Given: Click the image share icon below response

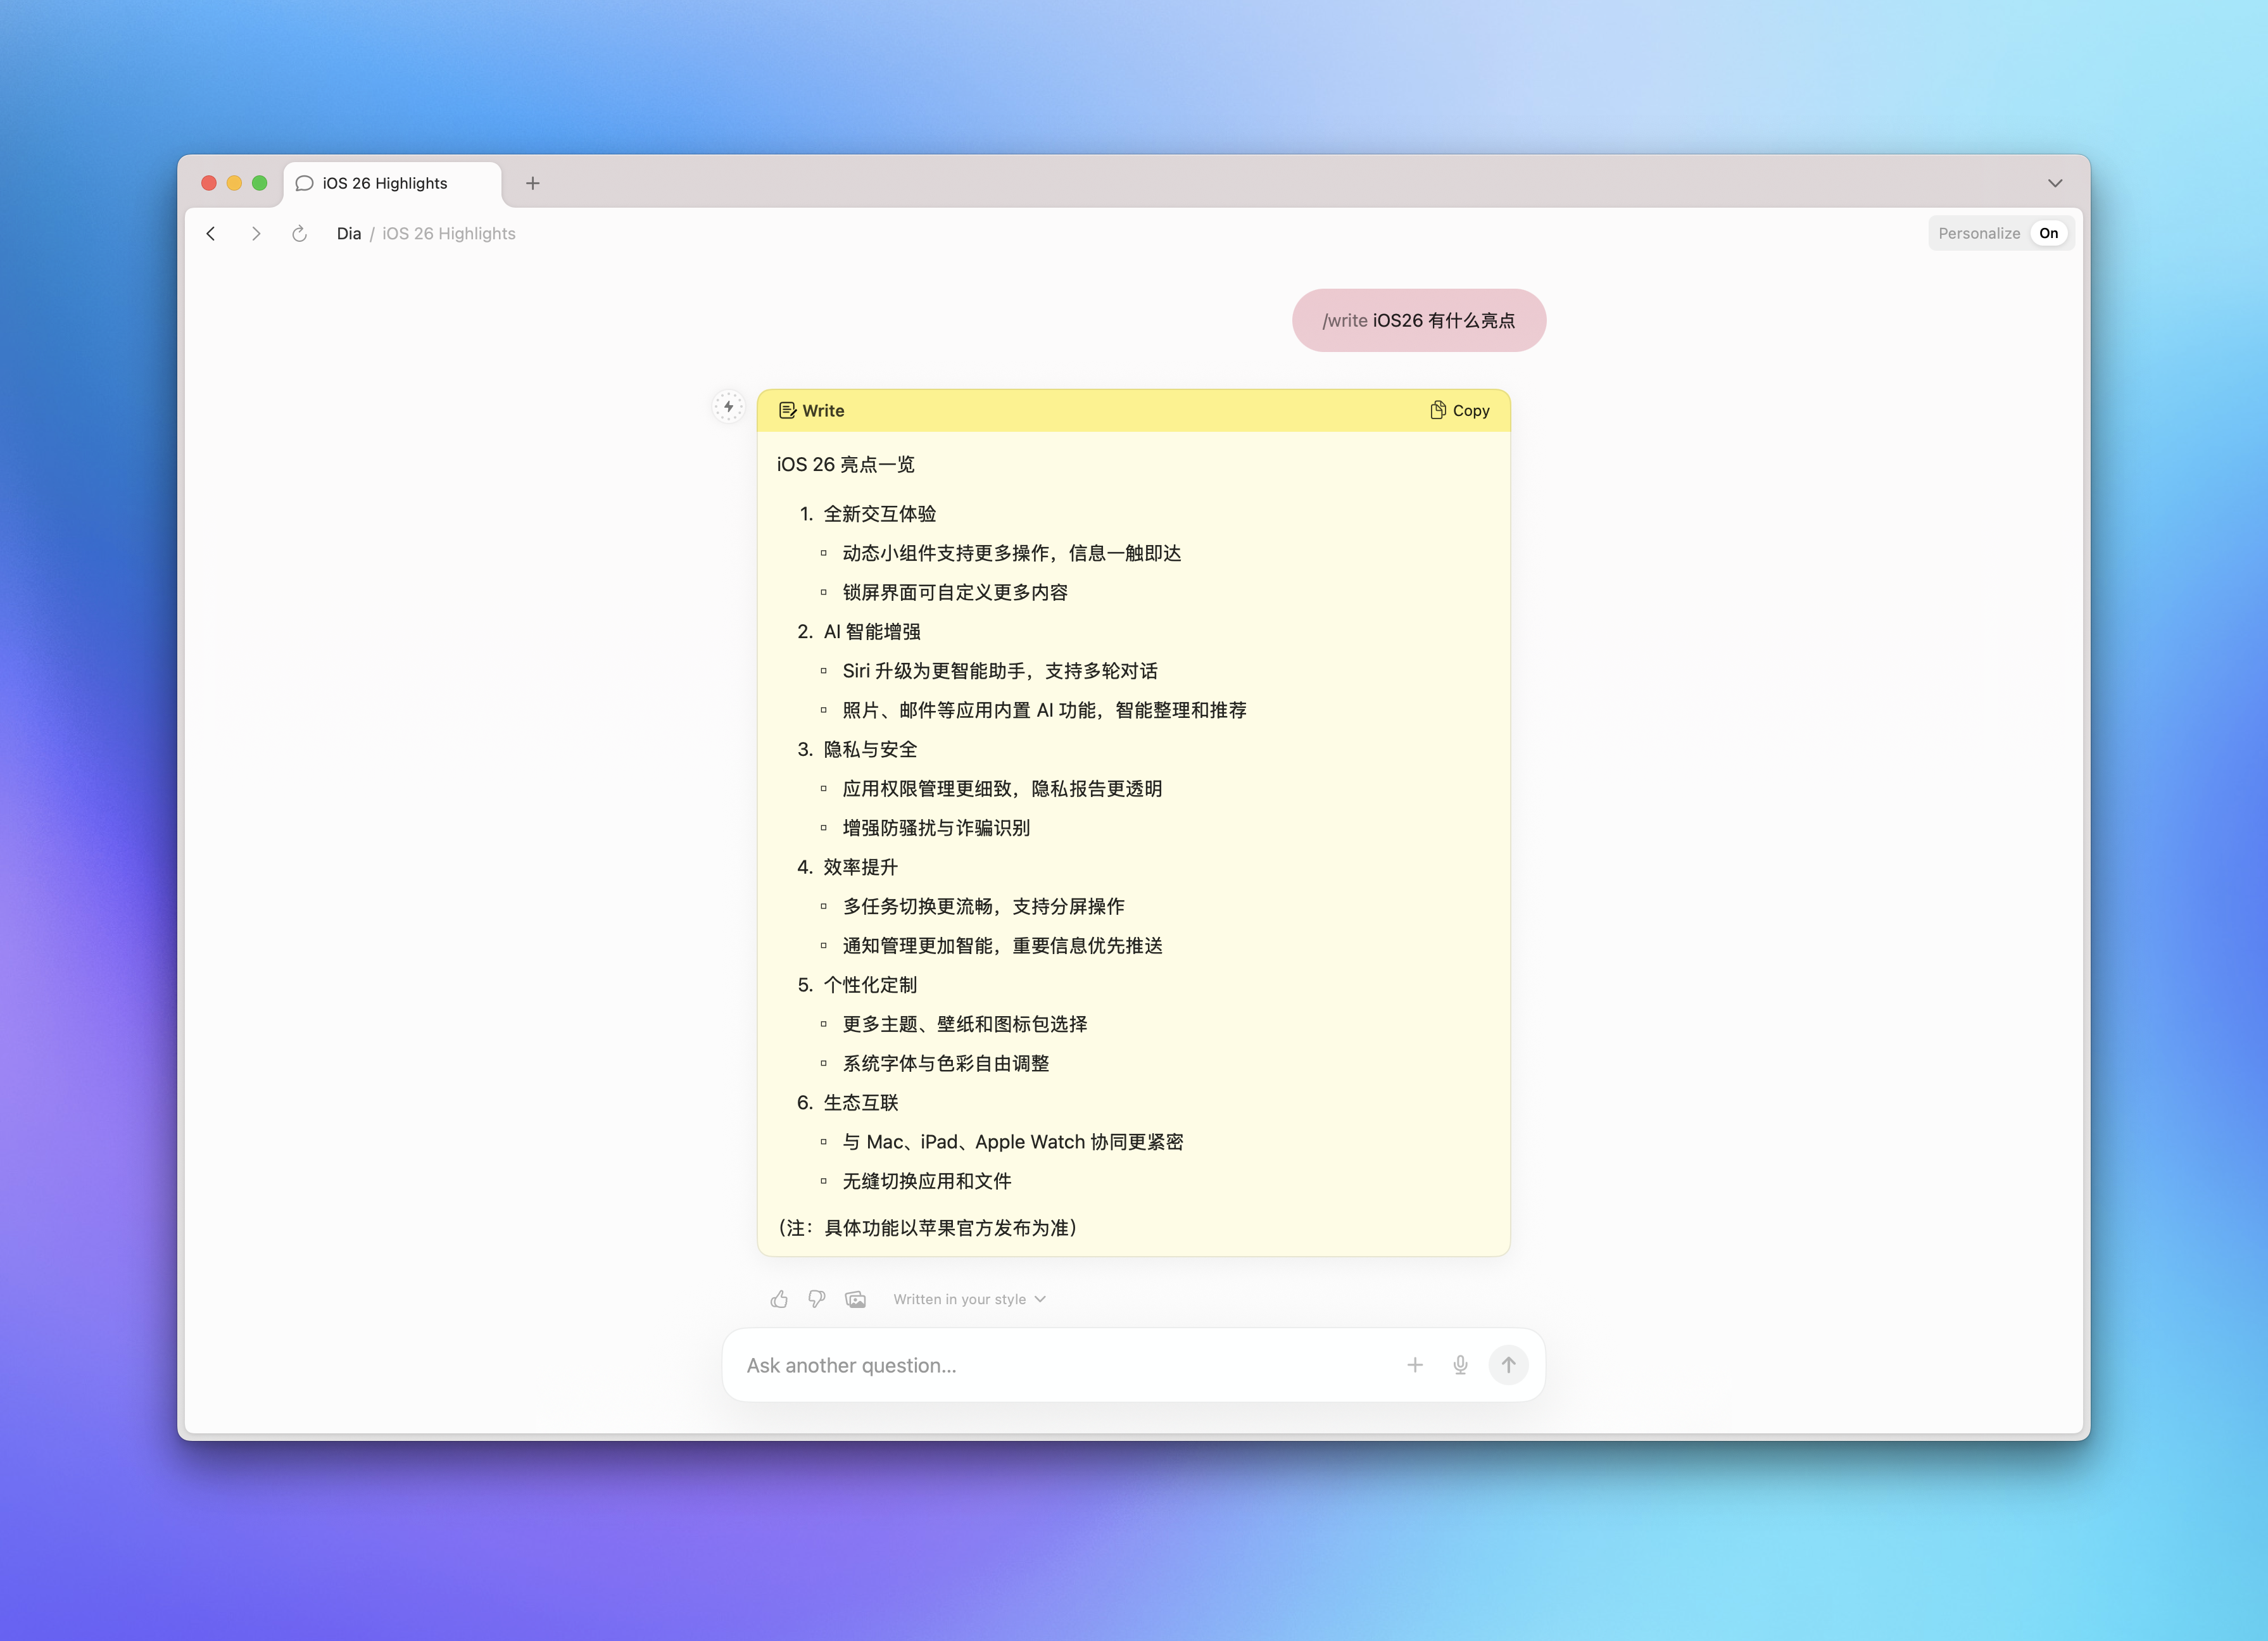Looking at the screenshot, I should (856, 1299).
